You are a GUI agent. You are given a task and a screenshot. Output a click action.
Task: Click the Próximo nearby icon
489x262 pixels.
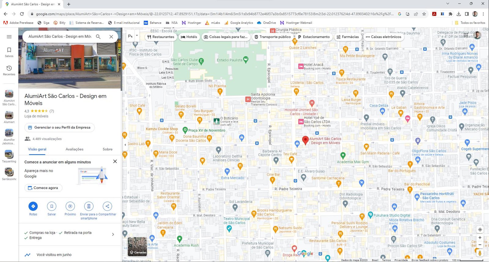click(70, 206)
